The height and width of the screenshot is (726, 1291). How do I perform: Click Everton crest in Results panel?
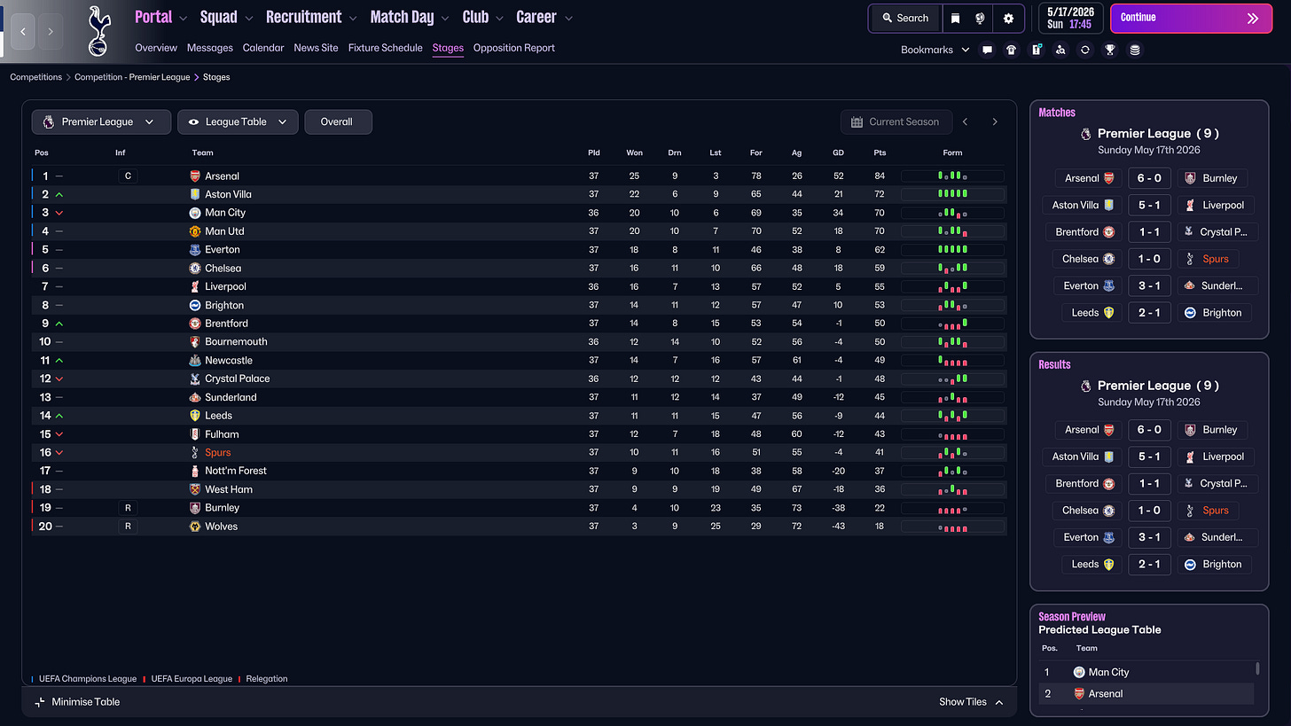(x=1108, y=537)
